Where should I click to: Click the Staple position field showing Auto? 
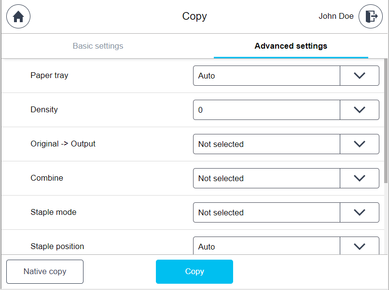pyautogui.click(x=266, y=246)
